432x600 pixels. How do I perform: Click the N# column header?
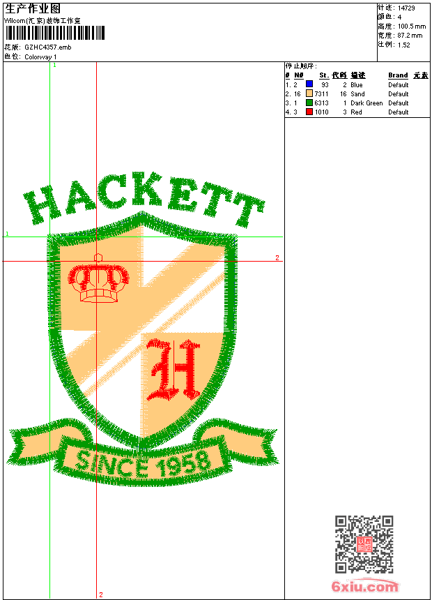point(299,75)
